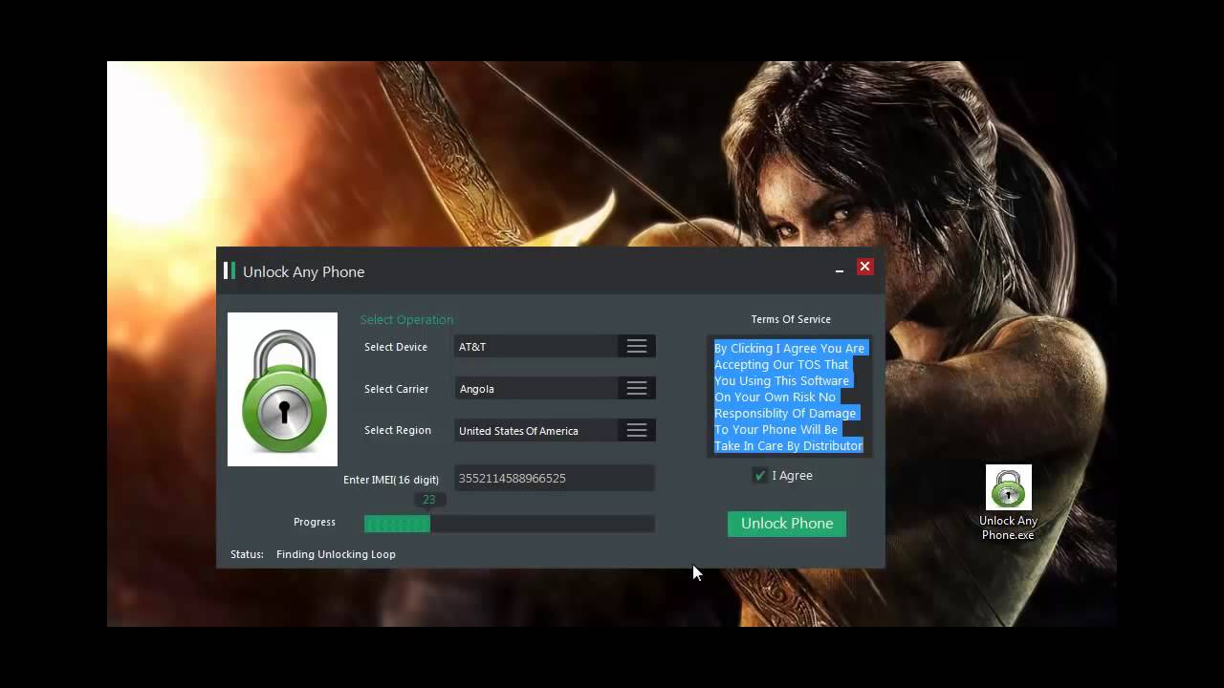Close the Unlock Any Phone window

tap(864, 267)
